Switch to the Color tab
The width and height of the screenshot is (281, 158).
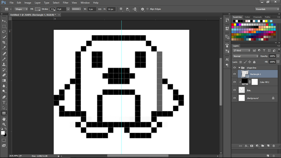pyautogui.click(x=247, y=17)
